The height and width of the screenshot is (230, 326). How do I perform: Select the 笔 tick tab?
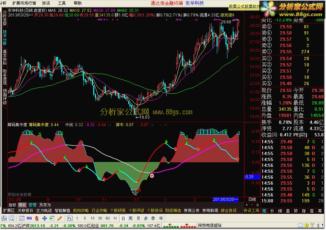(264, 211)
